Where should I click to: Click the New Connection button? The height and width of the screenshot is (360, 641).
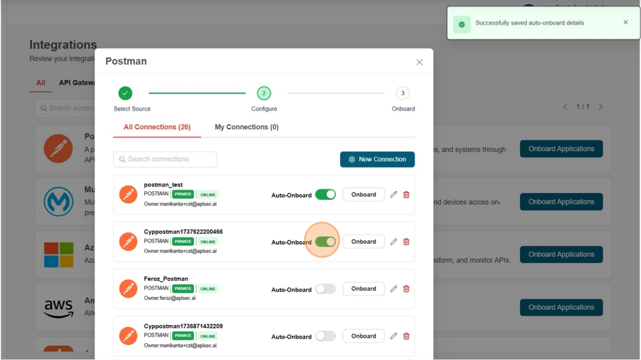377,159
